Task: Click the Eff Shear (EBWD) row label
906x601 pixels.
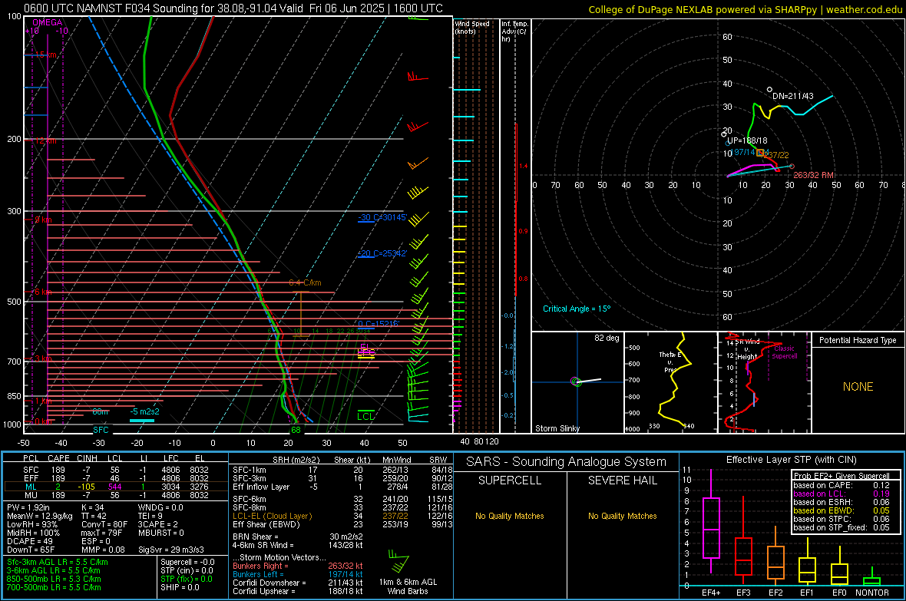Action: [266, 525]
